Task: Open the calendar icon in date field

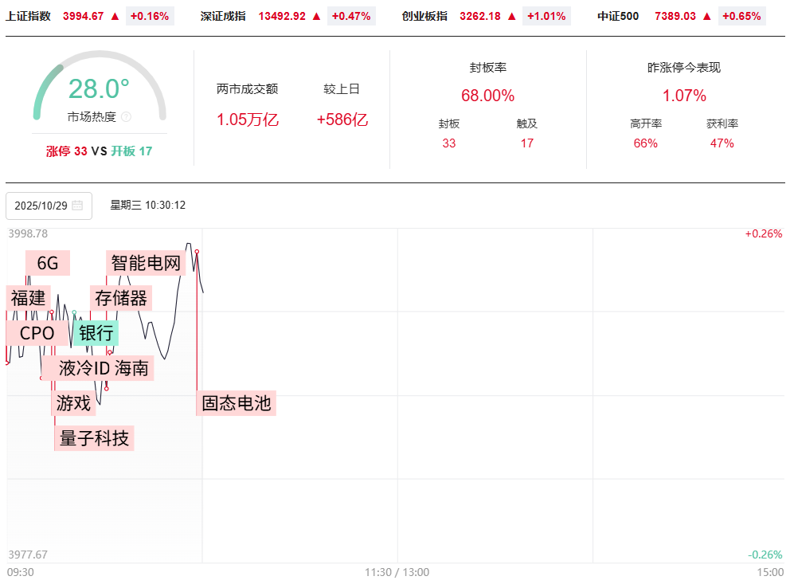Action: click(x=77, y=206)
